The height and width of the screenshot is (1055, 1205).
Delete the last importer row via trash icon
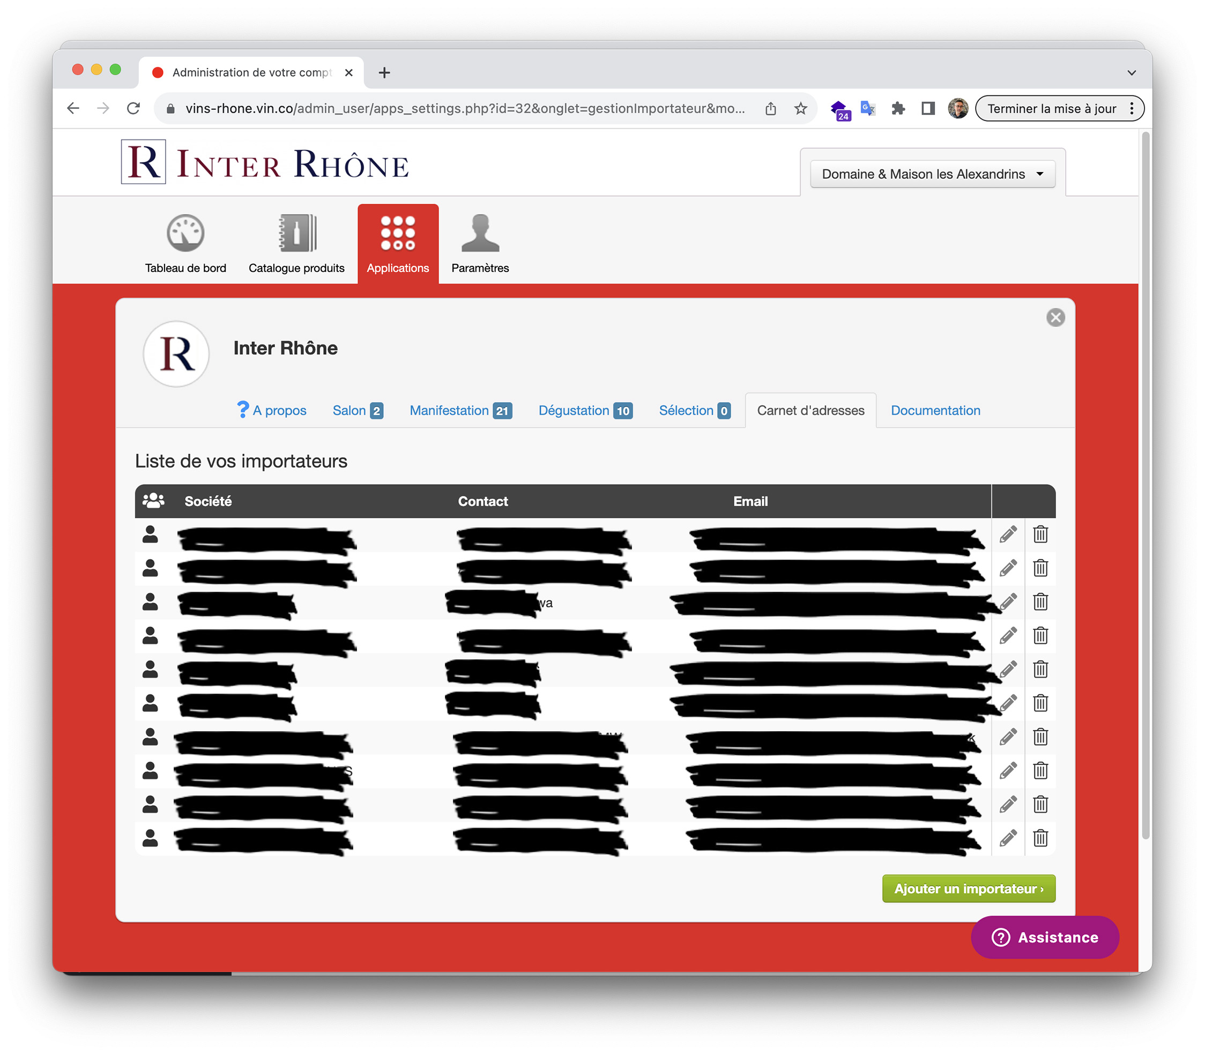1040,838
